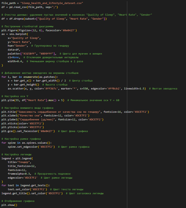Click the ax = sns.barplot( line
186x208 pixels.
(x=15, y=34)
